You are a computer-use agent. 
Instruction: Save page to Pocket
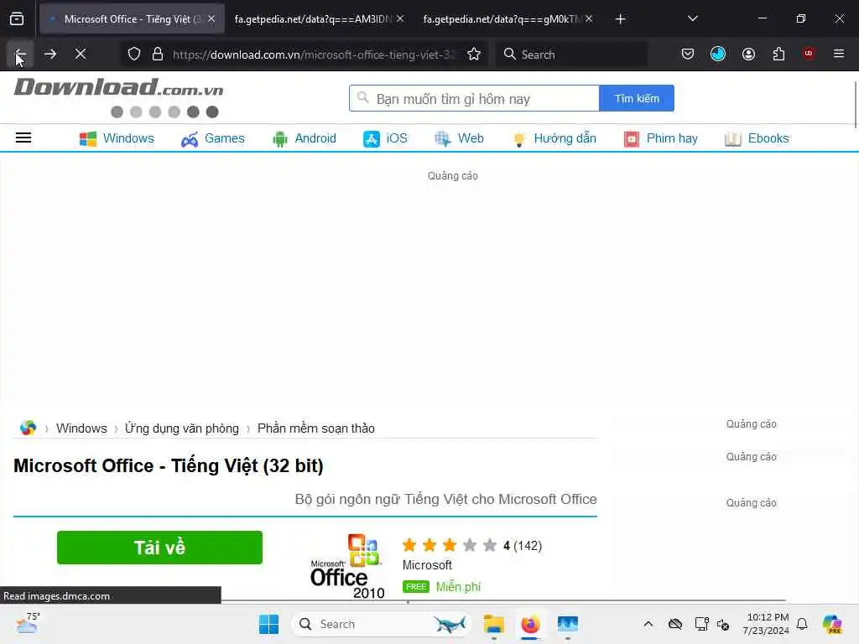point(688,55)
